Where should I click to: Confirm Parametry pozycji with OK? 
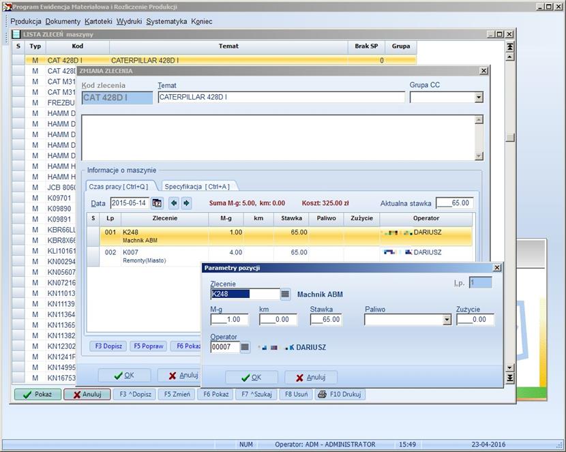point(252,377)
